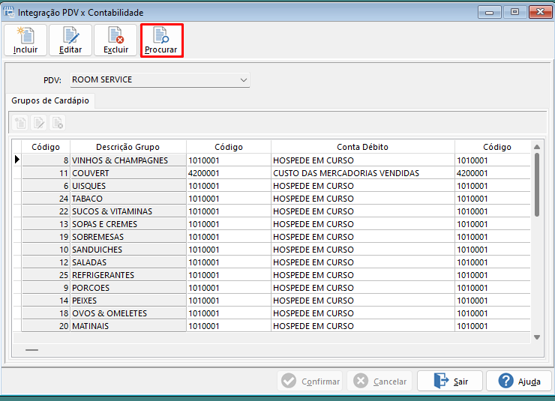Select the MATINAIS row

coord(271,326)
